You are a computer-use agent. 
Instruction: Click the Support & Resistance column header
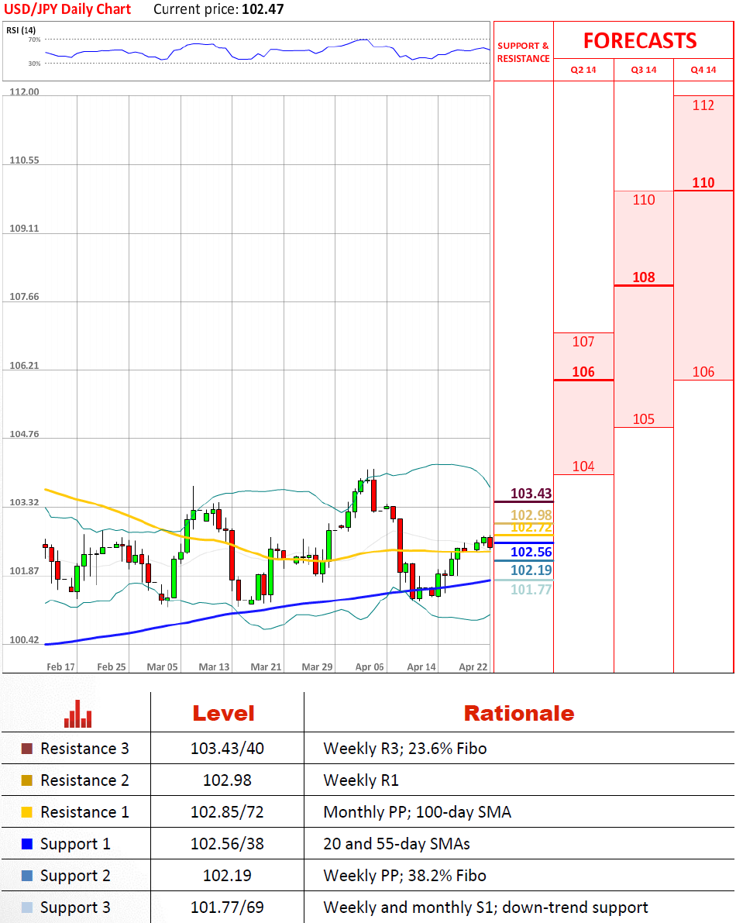[523, 52]
